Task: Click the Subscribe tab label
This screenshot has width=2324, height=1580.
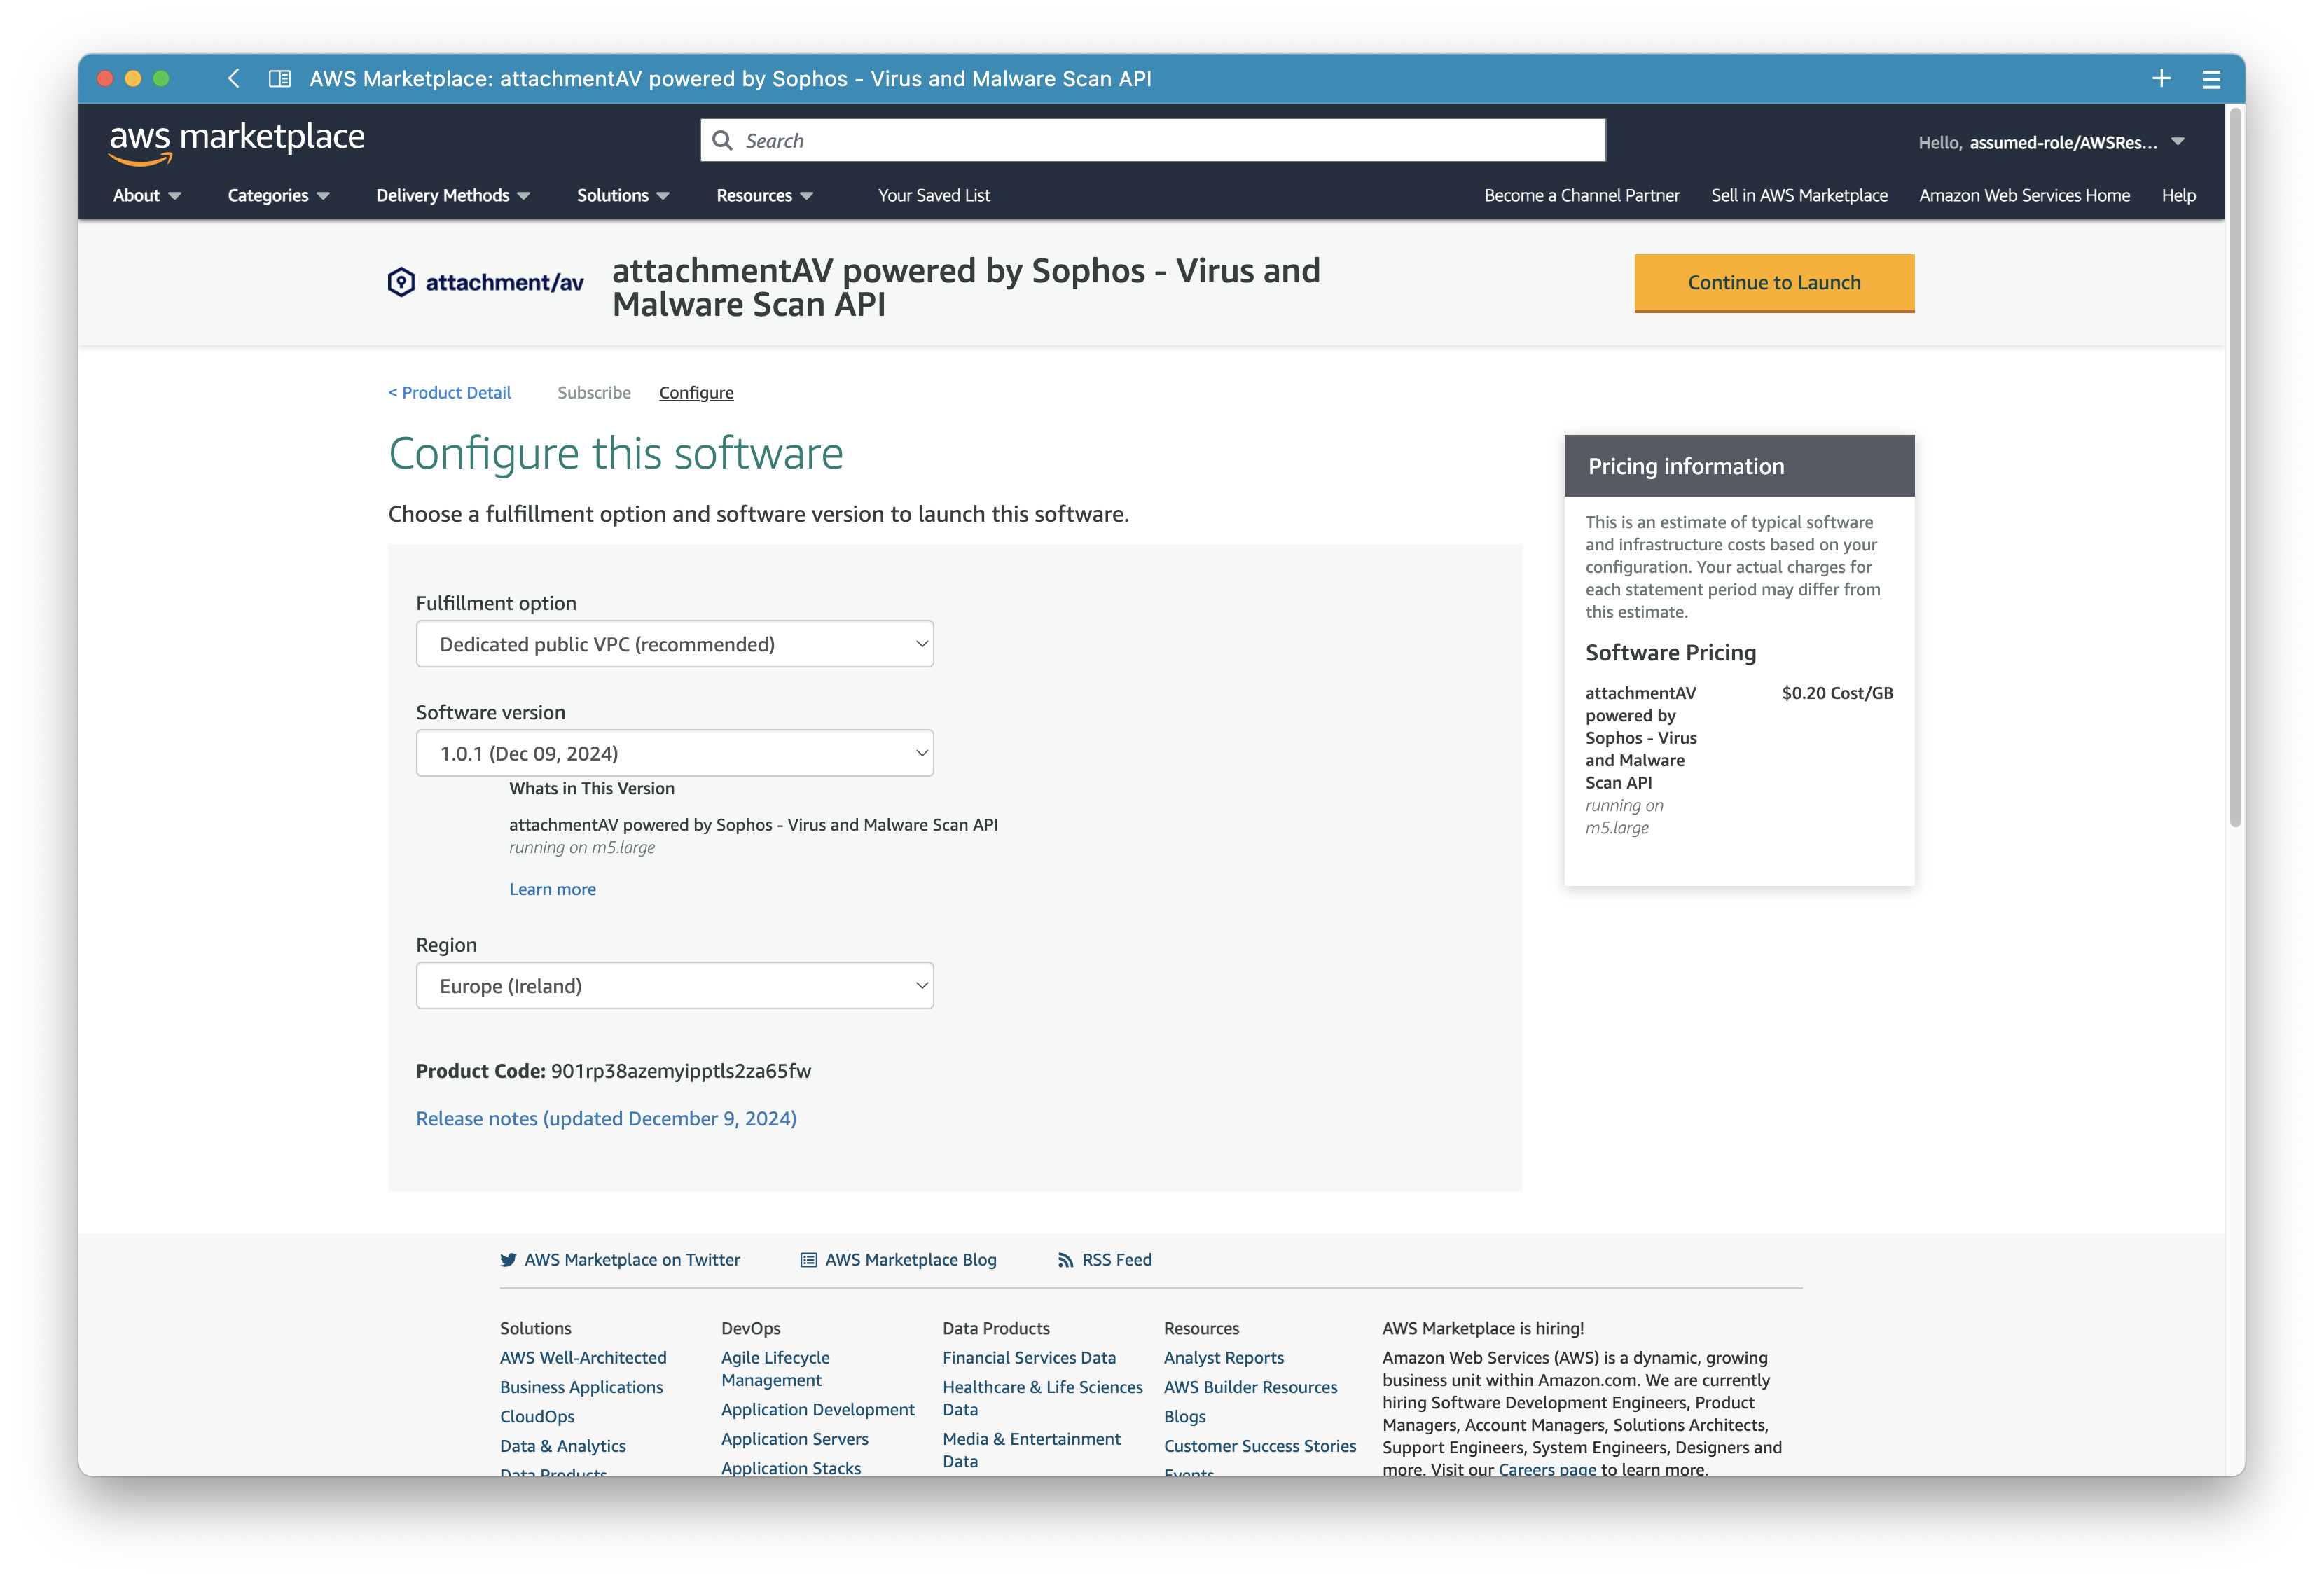Action: coord(594,391)
